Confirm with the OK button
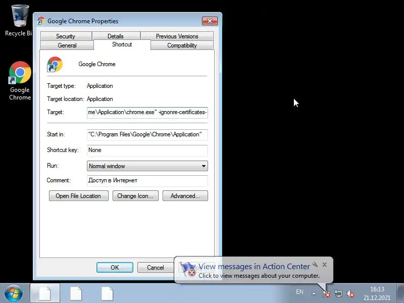The width and height of the screenshot is (404, 303). tap(115, 268)
